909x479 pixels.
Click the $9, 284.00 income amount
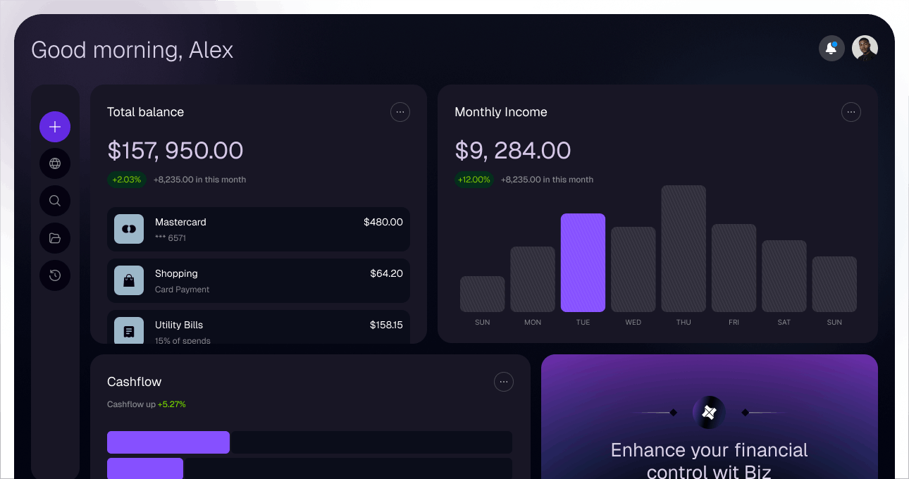pos(513,150)
